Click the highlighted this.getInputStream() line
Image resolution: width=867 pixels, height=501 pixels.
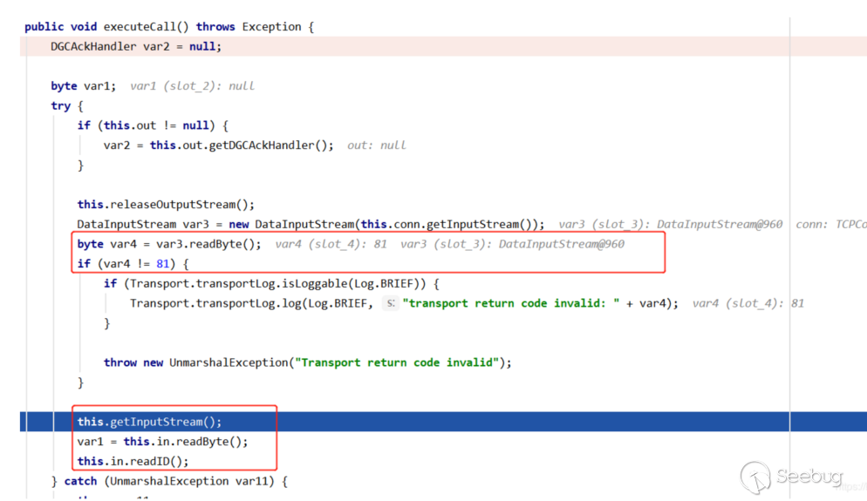pos(149,422)
